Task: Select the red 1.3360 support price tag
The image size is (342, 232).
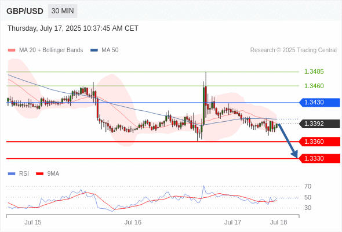Action: (x=319, y=142)
